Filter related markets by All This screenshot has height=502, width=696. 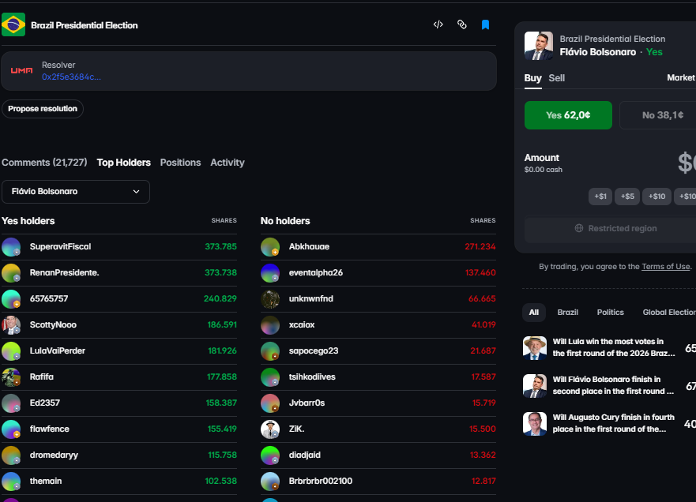click(x=534, y=313)
